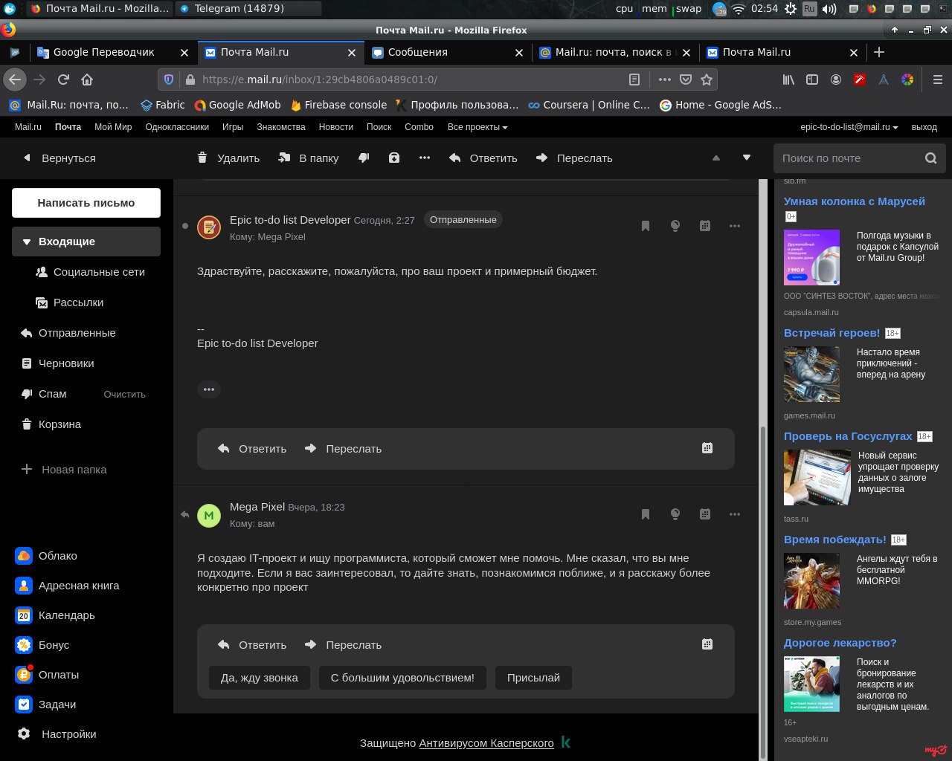Click Написать письмо compose button
The width and height of the screenshot is (952, 761).
pos(86,202)
